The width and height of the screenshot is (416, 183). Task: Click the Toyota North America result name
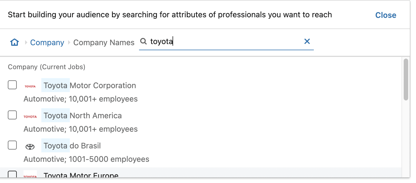(83, 115)
